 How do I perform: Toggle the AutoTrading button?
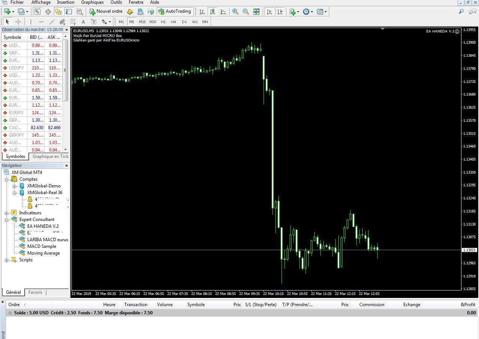[x=175, y=12]
